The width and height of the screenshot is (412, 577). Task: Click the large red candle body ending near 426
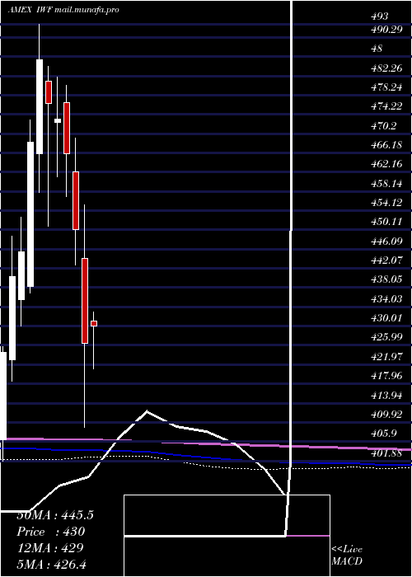pos(85,301)
